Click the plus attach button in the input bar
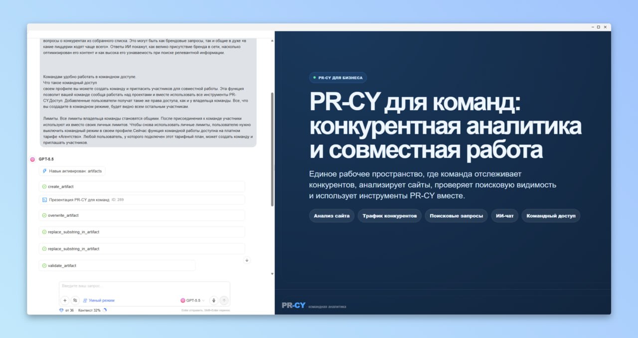 click(65, 301)
